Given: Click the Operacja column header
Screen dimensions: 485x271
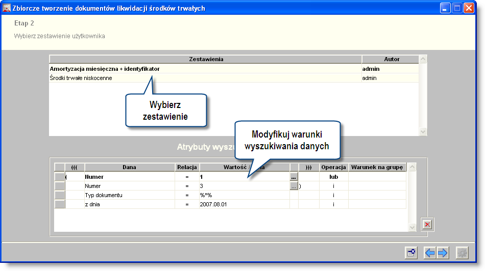Looking at the screenshot, I should [333, 167].
